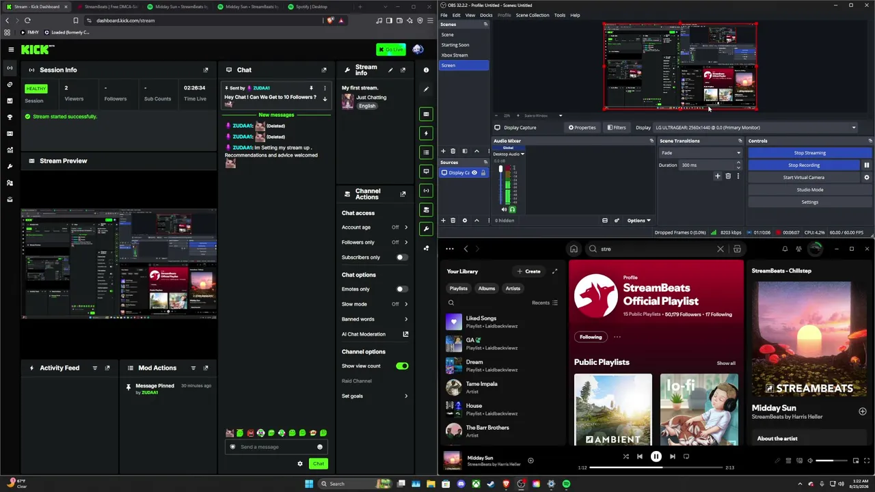
Task: Toggle Subscribers only chat
Action: click(401, 258)
